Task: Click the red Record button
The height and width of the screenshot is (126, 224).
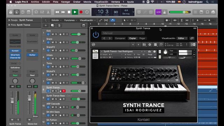Action: click(x=81, y=12)
